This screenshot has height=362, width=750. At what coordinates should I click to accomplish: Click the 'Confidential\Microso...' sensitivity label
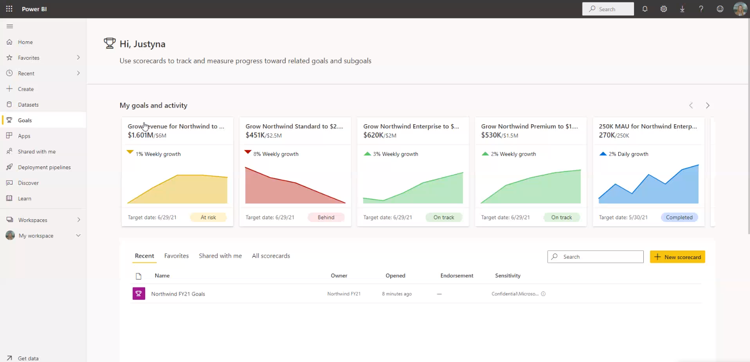515,294
